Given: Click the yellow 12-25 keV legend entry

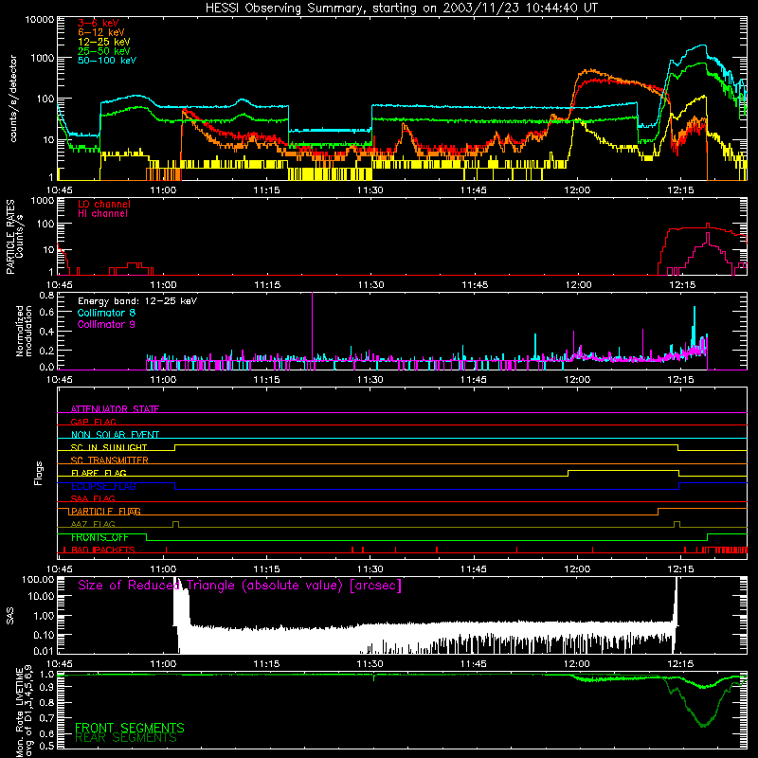Looking at the screenshot, I should 104,42.
